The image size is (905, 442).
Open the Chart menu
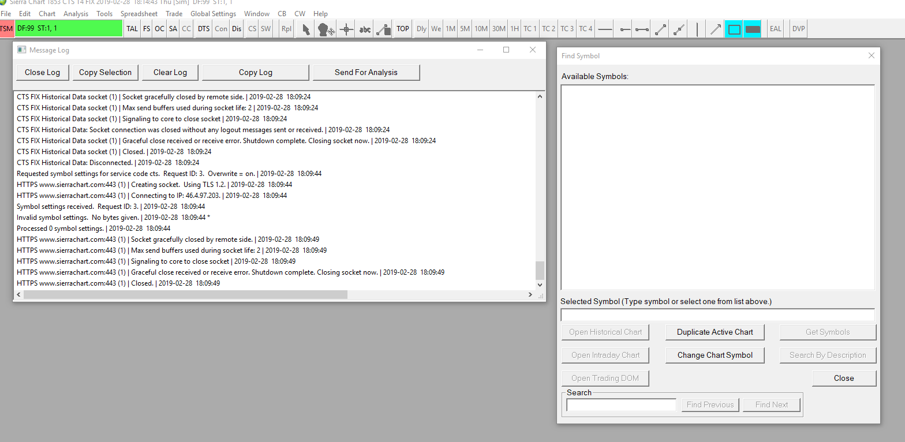coord(47,14)
